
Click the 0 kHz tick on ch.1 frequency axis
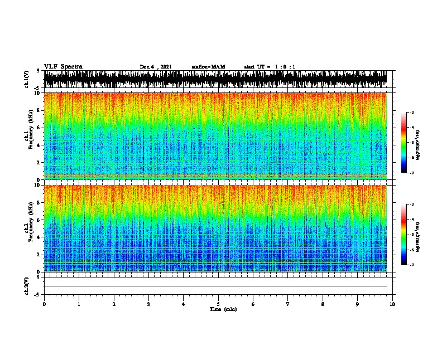pos(39,179)
